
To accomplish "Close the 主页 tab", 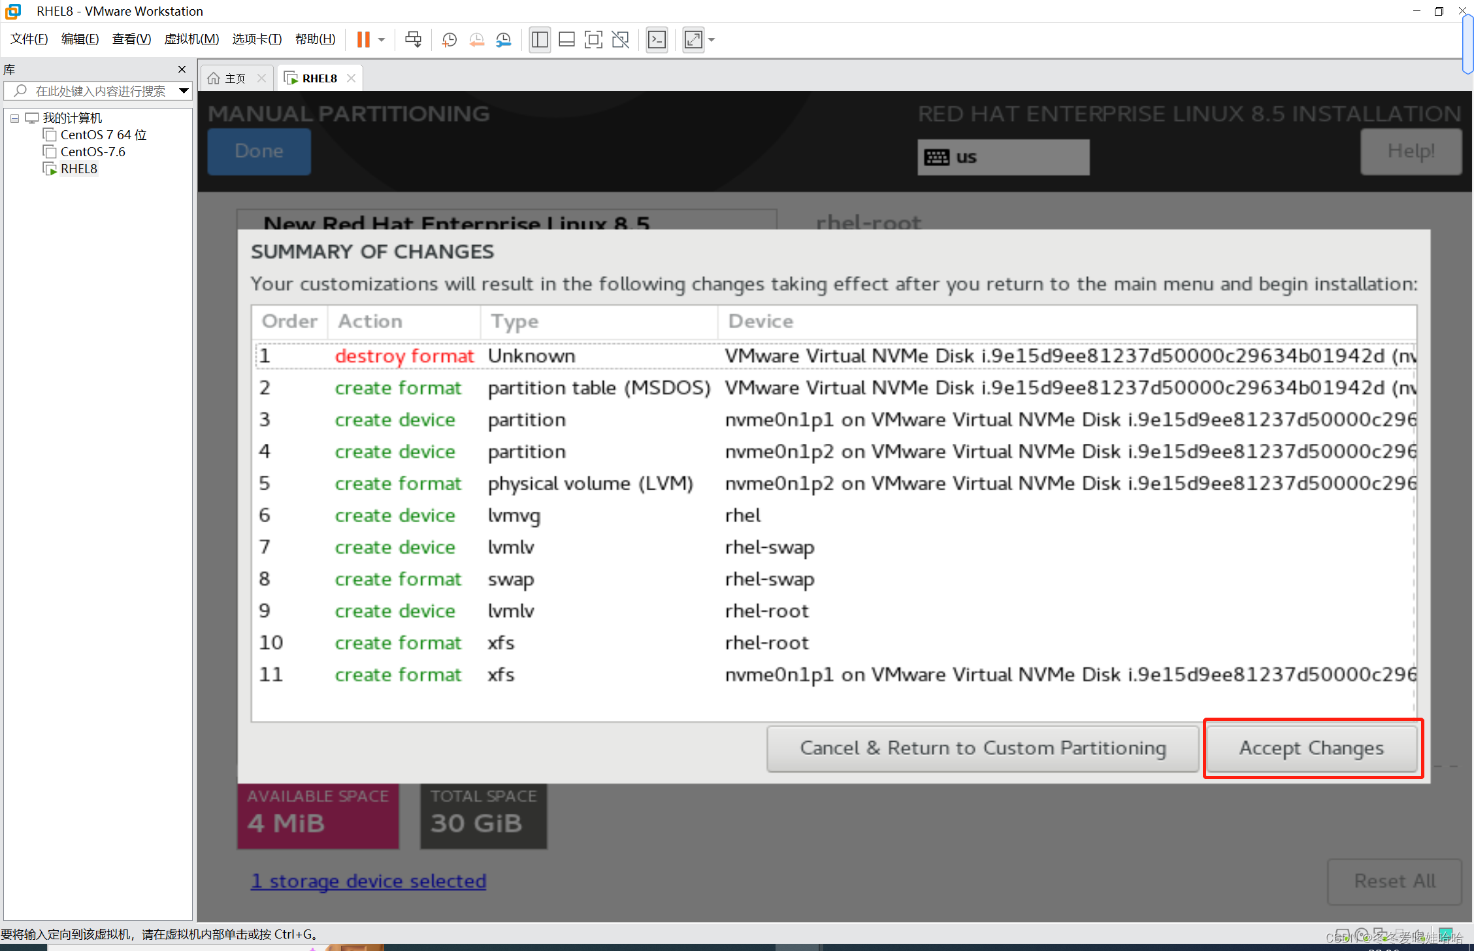I will tap(261, 78).
